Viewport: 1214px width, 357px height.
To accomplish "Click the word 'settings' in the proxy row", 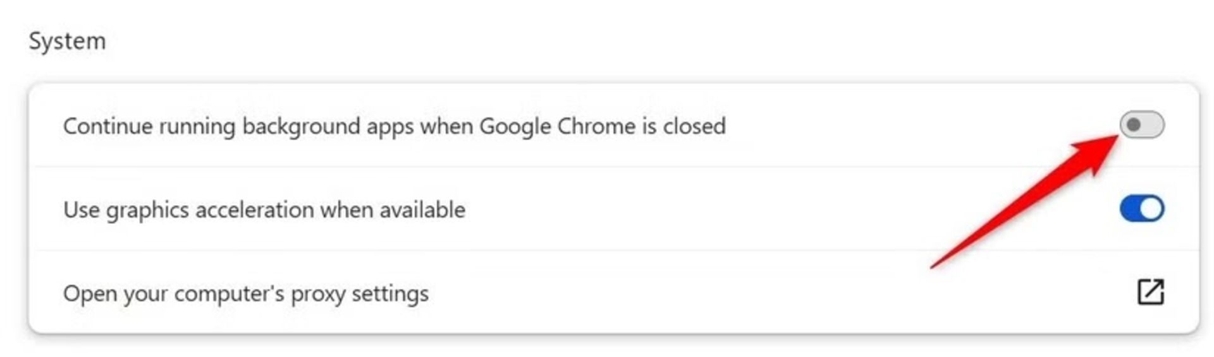I will click(390, 294).
